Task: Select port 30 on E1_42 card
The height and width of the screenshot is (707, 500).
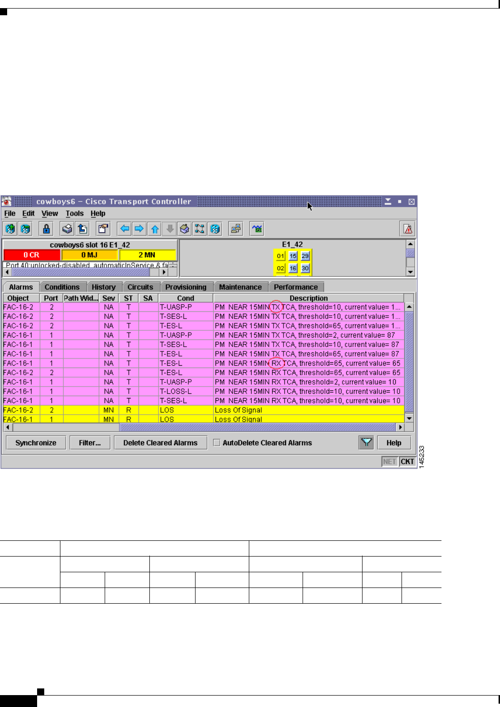Action: point(305,269)
